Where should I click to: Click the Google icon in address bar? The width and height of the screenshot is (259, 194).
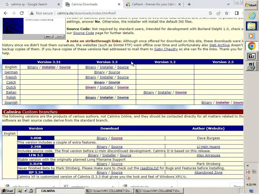click(210, 13)
